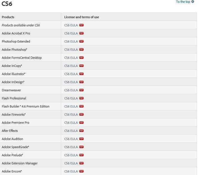Click the PDF icon in the Adobe Acrobat X Pro row
Screen dimensions: 199x175
81,33
